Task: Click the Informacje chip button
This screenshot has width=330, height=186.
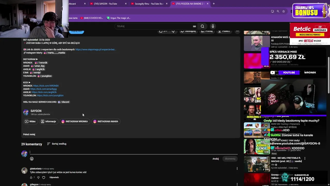Action: coord(48,121)
